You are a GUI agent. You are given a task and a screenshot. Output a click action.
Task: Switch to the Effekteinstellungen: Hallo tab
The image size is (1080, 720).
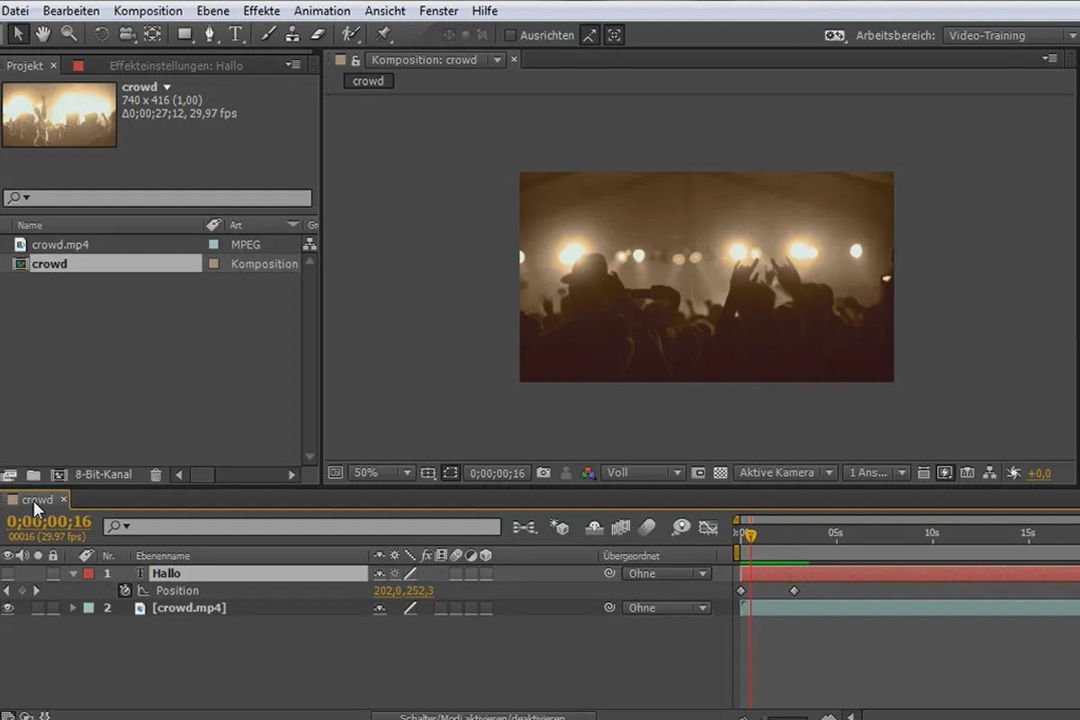click(176, 66)
